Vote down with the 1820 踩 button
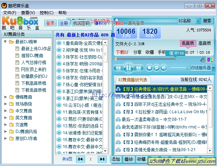Image resolution: width=217 pixels, height=166 pixels. 150,32
